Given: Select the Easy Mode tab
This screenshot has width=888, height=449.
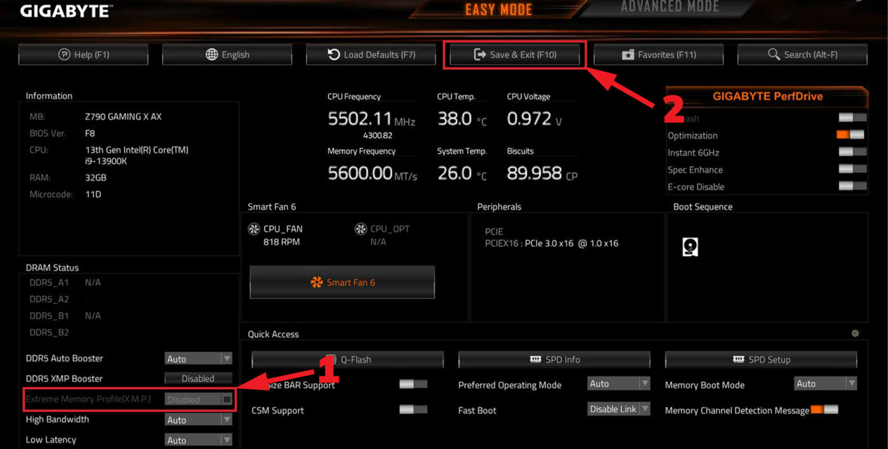Looking at the screenshot, I should [498, 9].
